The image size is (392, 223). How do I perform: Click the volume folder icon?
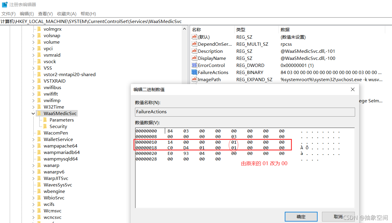pos(39,42)
